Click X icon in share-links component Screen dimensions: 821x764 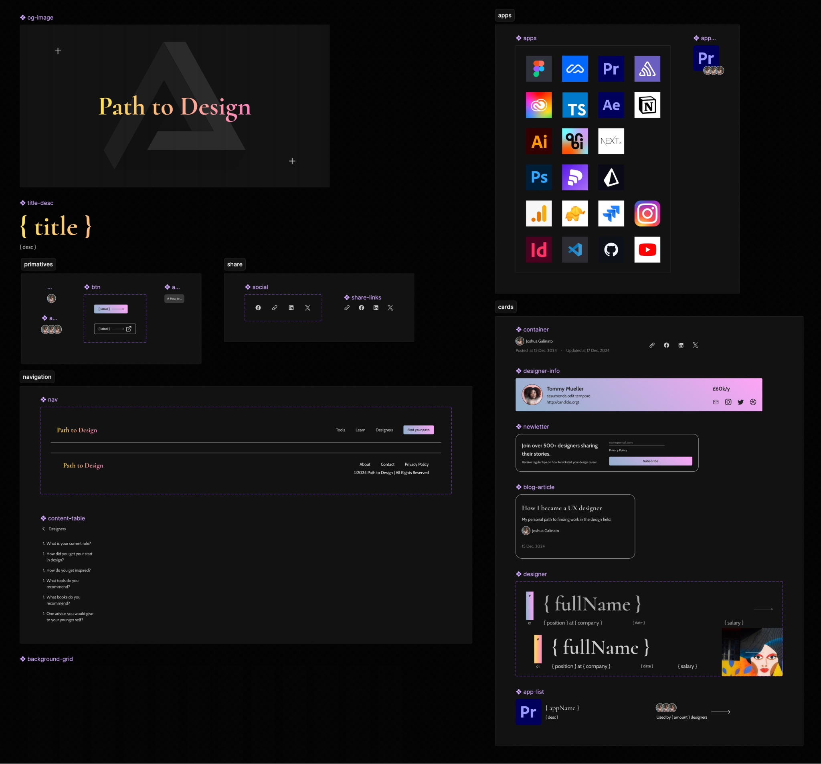coord(390,308)
